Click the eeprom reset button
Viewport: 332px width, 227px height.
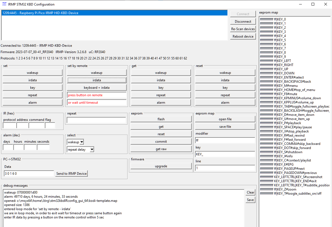(161, 134)
